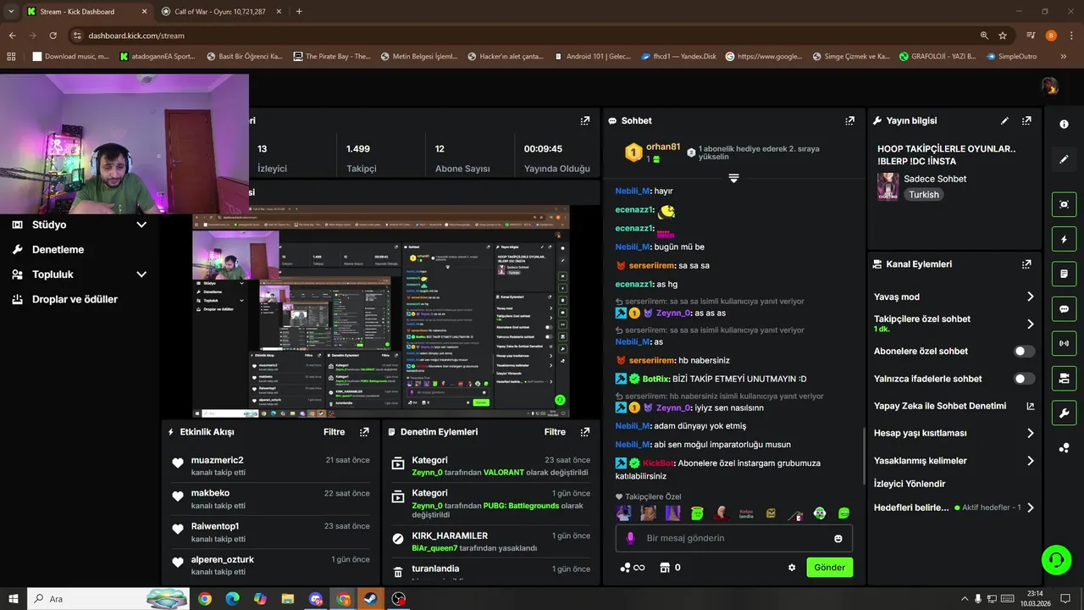The image size is (1084, 610).
Task: Collapse the pinned gift leaderboard chevron
Action: [733, 178]
